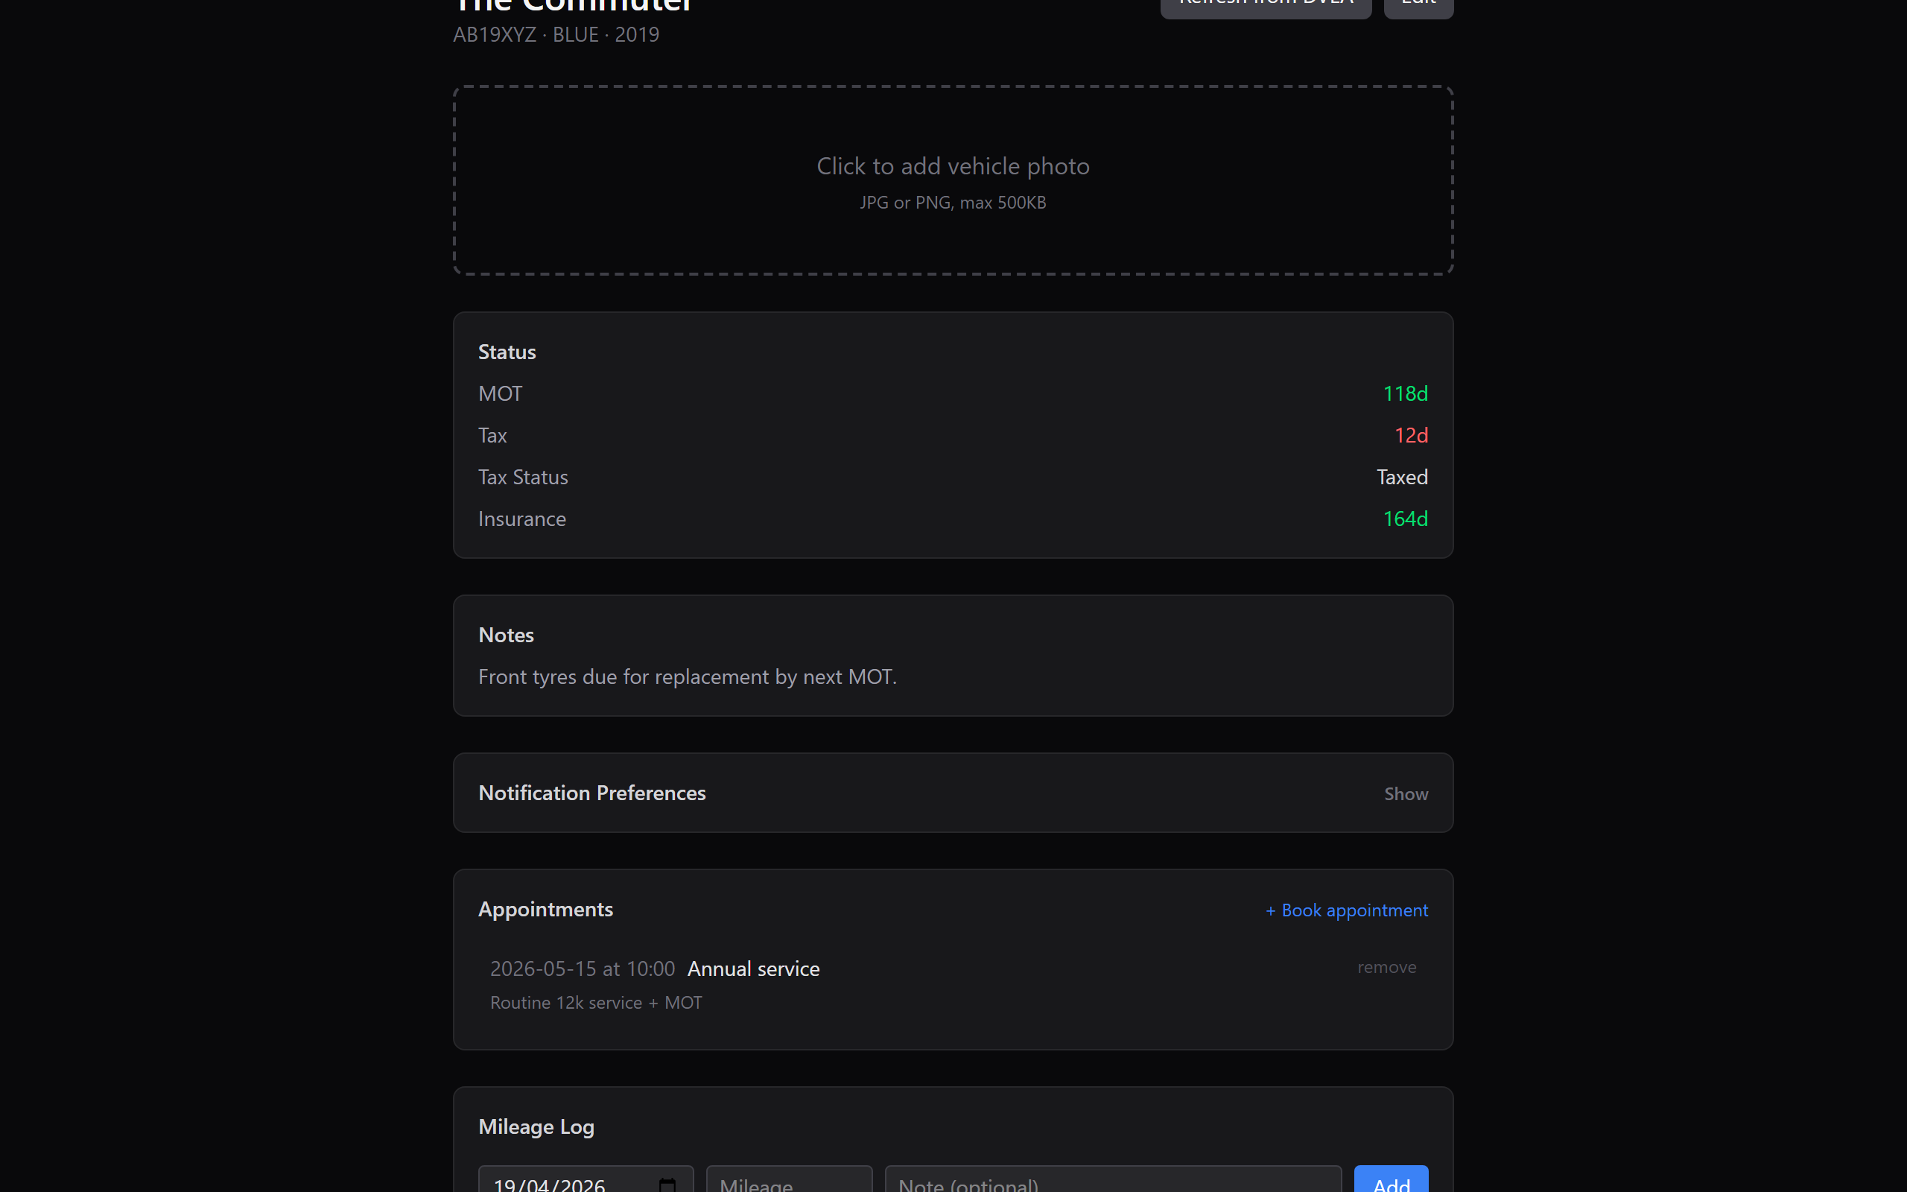This screenshot has width=1907, height=1192.
Task: Click the Refresh from DVLA button
Action: [1264, 4]
